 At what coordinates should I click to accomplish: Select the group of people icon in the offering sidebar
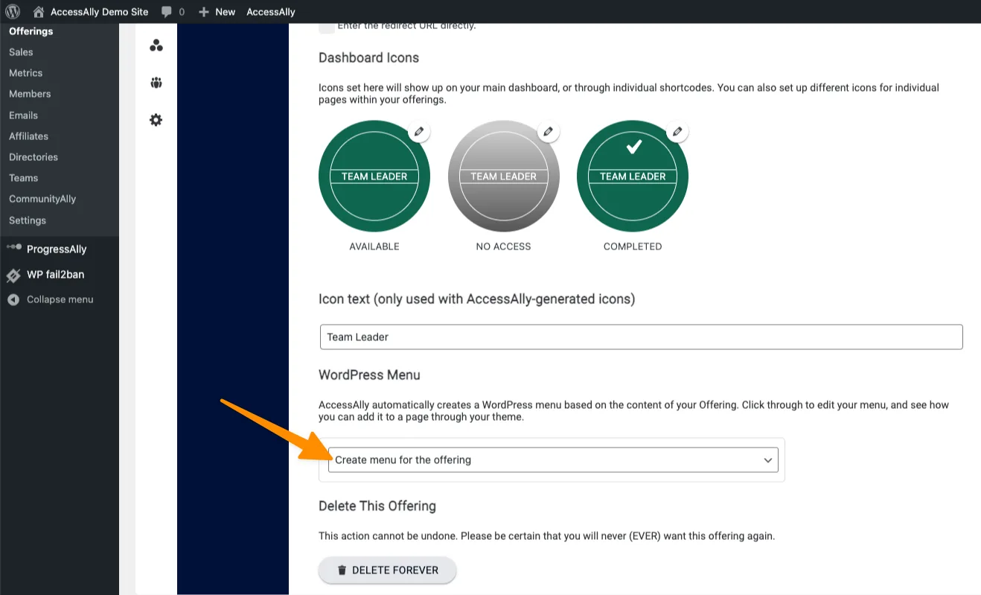point(156,83)
